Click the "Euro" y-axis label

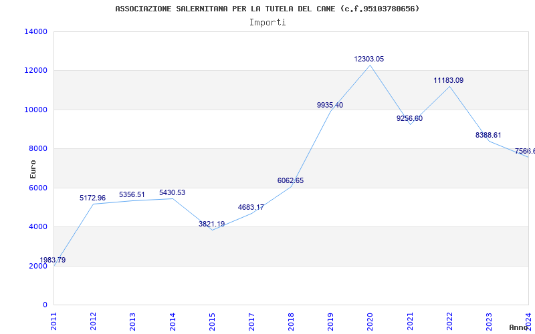(33, 168)
